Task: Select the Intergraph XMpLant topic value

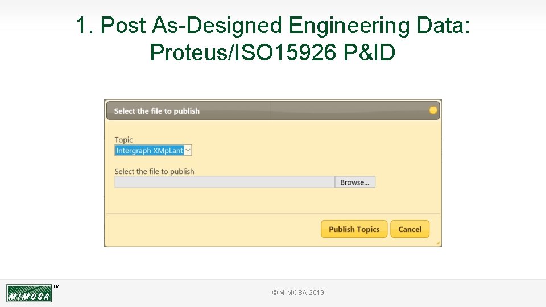Action: pos(150,150)
